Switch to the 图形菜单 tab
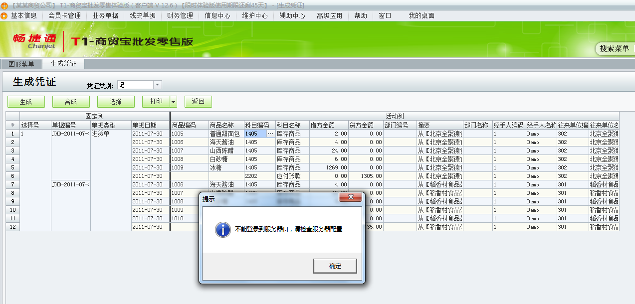This screenshot has height=304, width=635. 21,64
